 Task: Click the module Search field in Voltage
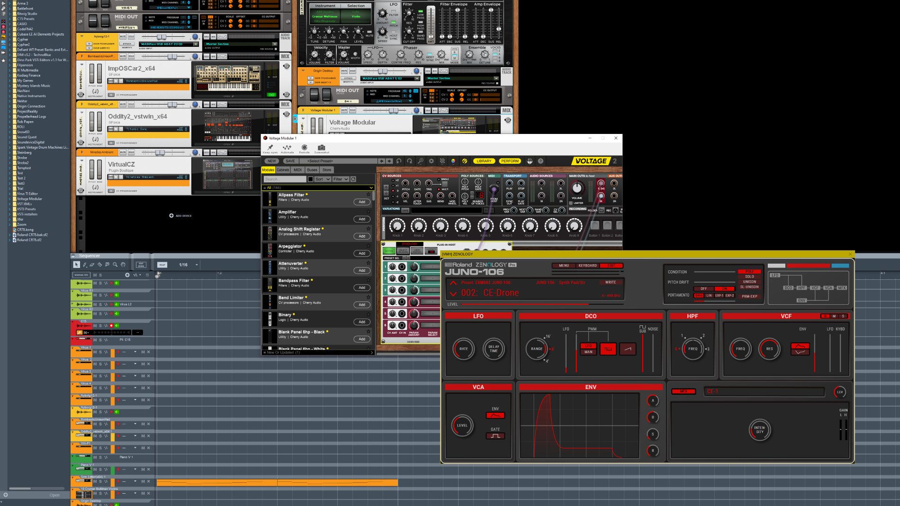(x=285, y=179)
